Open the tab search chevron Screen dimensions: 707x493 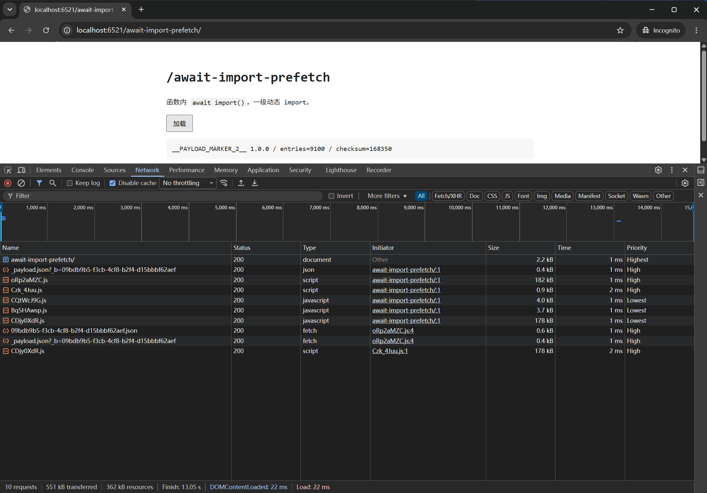[x=10, y=10]
